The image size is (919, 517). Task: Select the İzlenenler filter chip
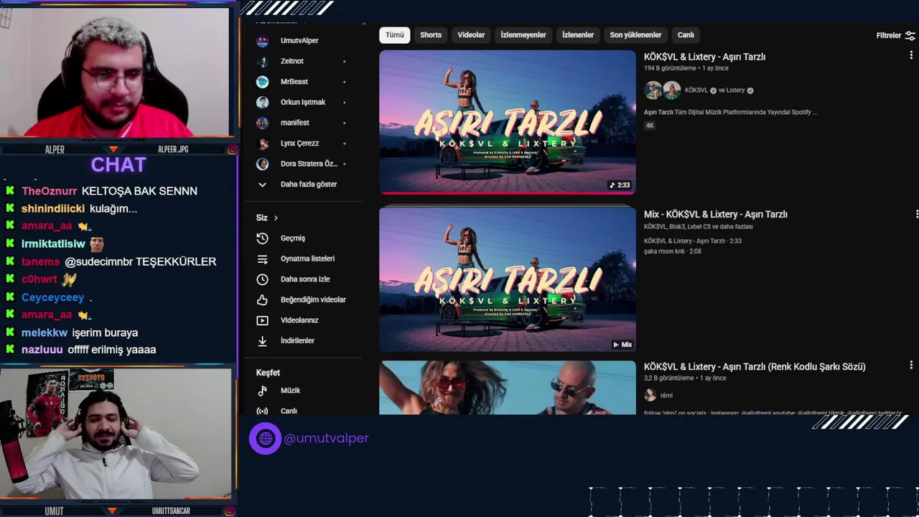(578, 35)
